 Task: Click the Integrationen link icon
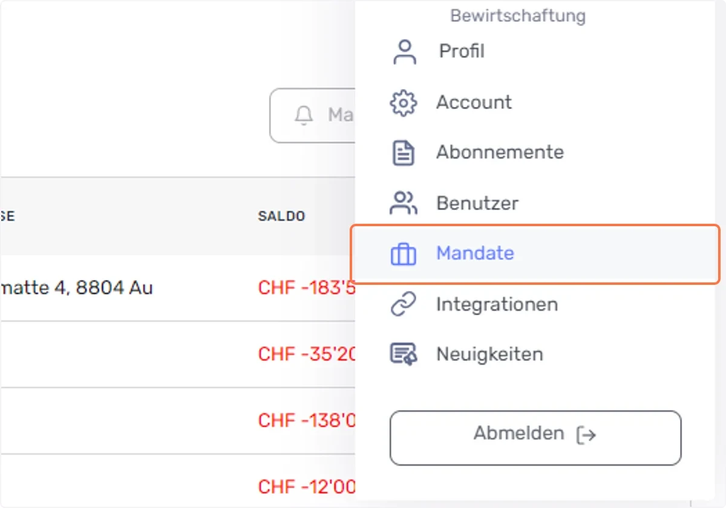(404, 305)
